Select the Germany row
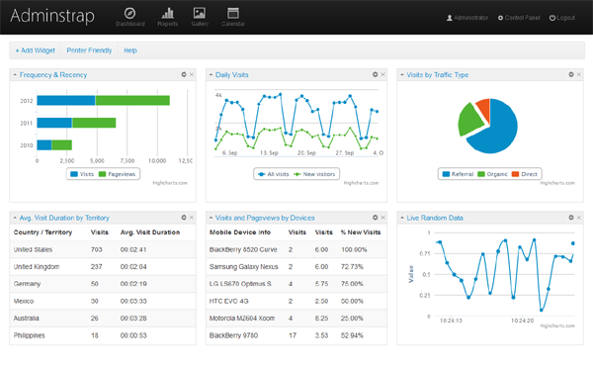The height and width of the screenshot is (371, 593). [x=103, y=284]
